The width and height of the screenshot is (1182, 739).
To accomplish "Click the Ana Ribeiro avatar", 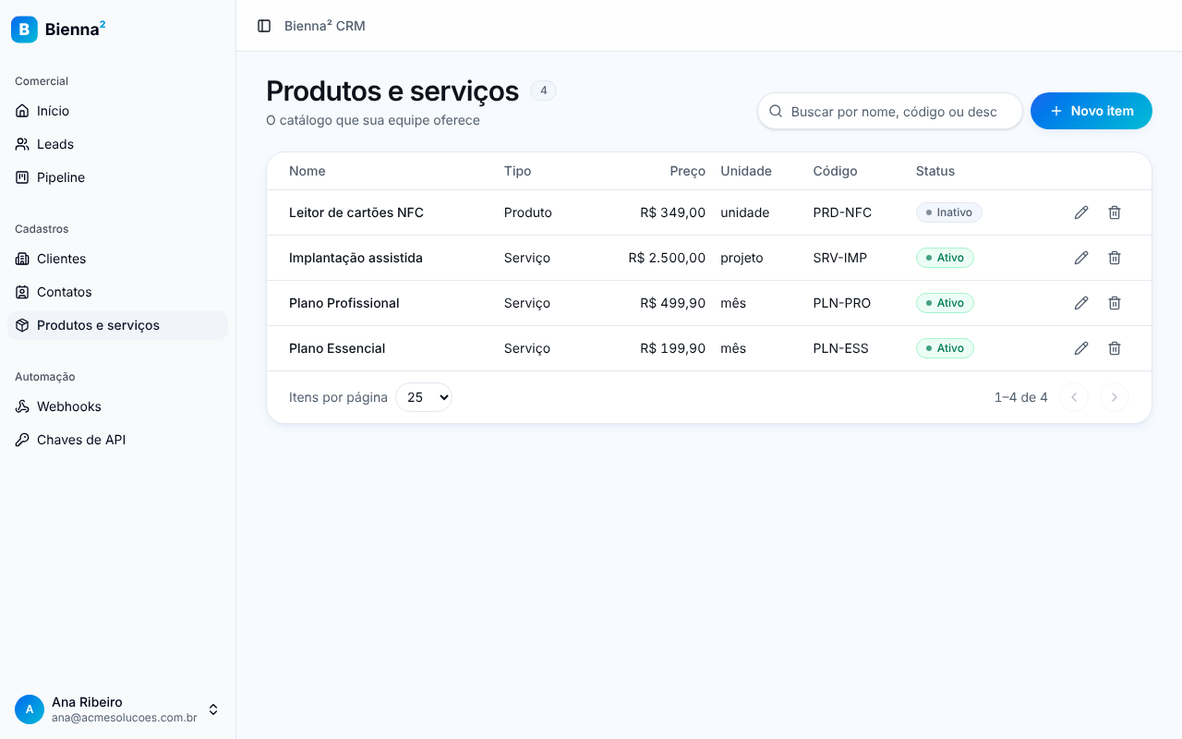I will click(30, 709).
